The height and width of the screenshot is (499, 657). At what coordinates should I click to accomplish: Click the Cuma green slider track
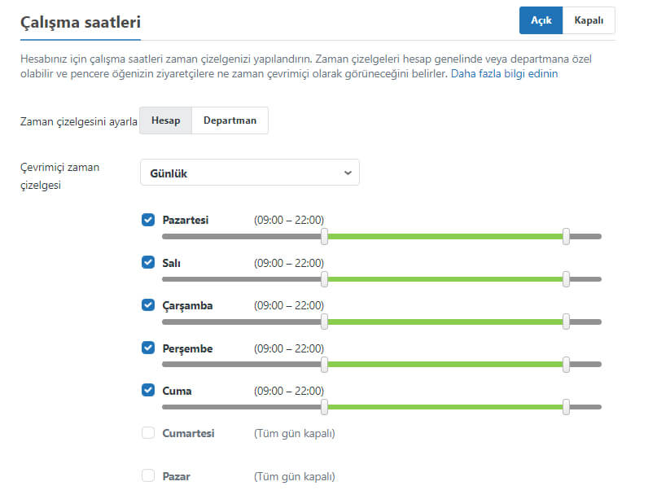pyautogui.click(x=445, y=406)
